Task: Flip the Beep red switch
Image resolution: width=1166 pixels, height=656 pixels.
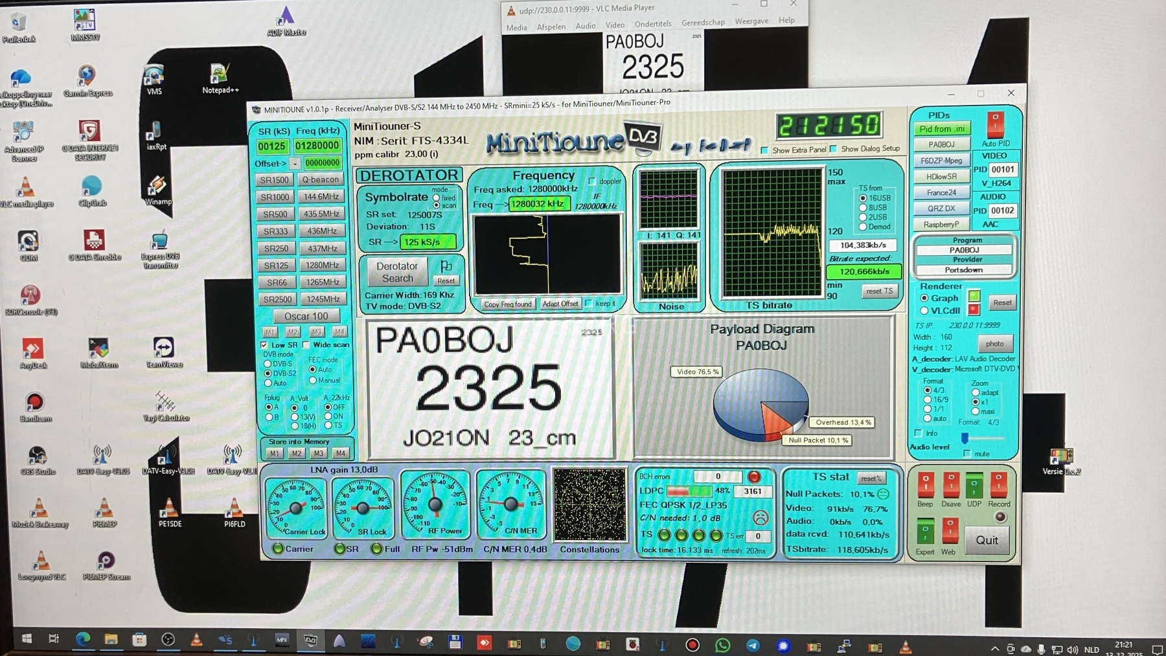Action: (925, 484)
